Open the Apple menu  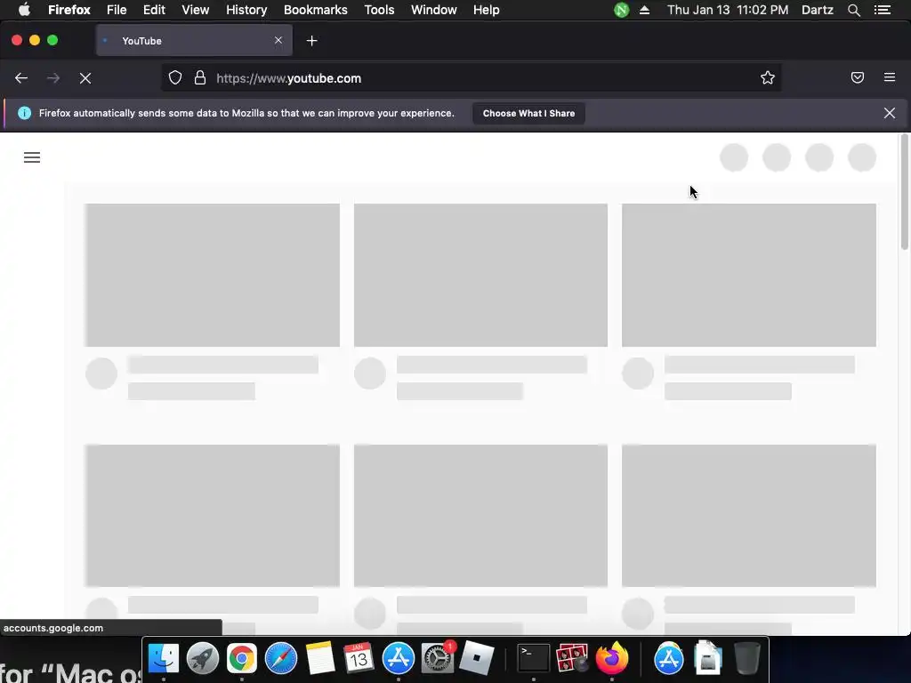click(x=24, y=10)
